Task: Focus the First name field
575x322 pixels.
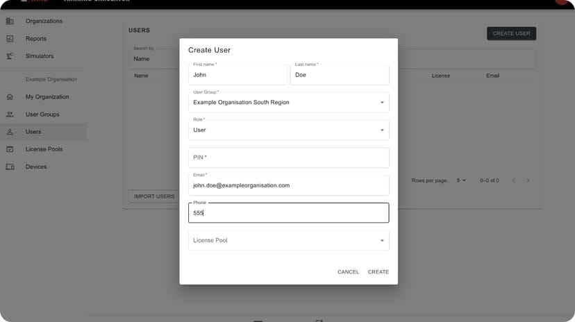Action: [237, 75]
